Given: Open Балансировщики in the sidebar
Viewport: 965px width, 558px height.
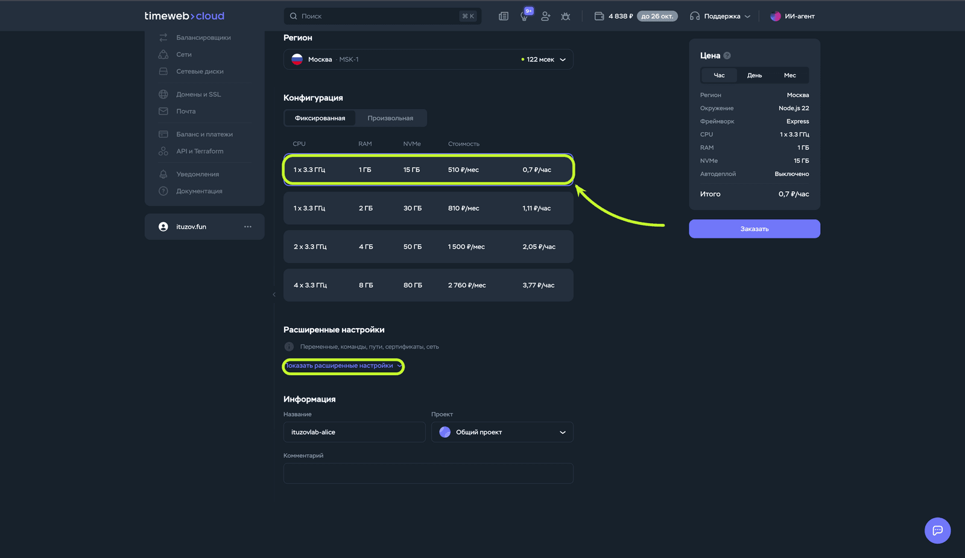Looking at the screenshot, I should [x=204, y=37].
